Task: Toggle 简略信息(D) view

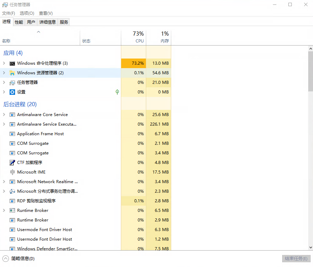Action: (19, 259)
